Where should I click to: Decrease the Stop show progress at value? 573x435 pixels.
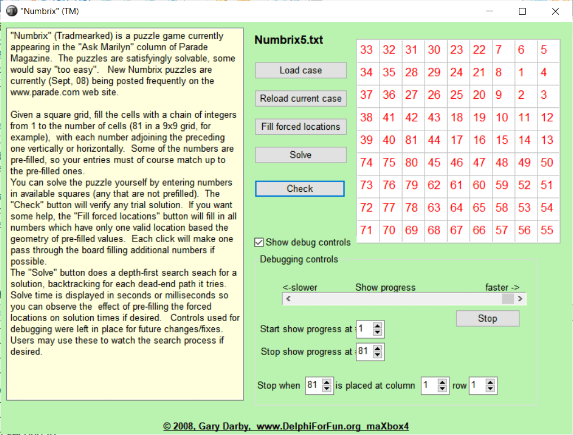coord(378,355)
